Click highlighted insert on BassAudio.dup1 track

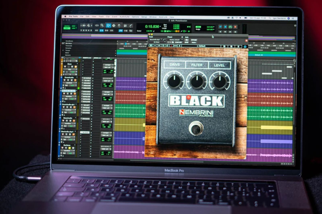coord(85,132)
